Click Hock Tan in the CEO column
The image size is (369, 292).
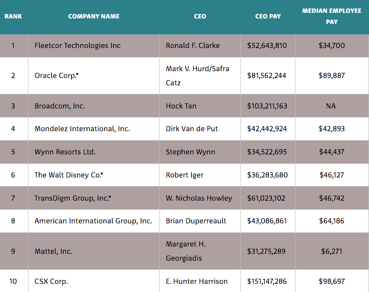click(181, 106)
